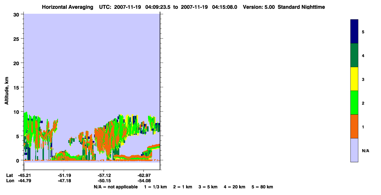This screenshot has width=381, height=195.
Task: Click legend text '2 = 1 km'
Action: coord(183,187)
